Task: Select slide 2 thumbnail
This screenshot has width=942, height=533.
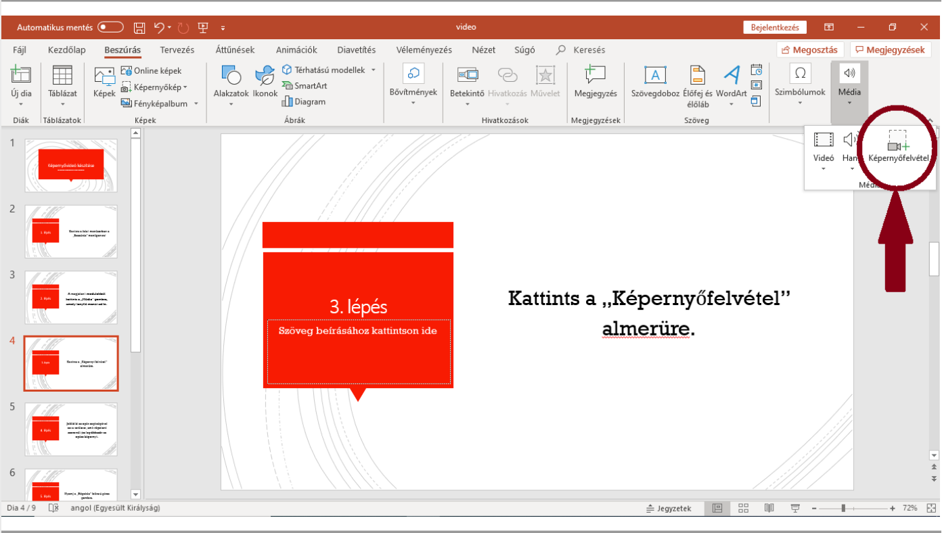Action: pos(71,231)
